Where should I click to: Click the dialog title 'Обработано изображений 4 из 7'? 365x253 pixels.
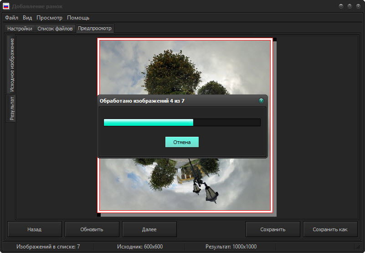[142, 101]
